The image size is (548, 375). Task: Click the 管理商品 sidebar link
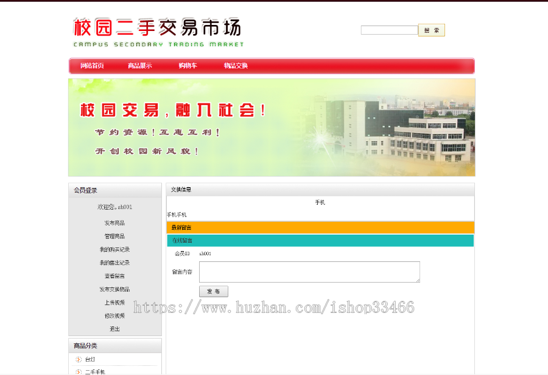(x=115, y=236)
